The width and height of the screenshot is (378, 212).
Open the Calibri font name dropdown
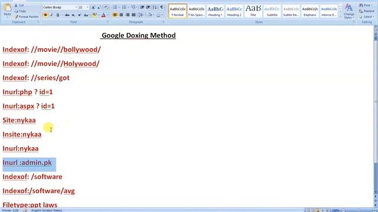click(76, 8)
